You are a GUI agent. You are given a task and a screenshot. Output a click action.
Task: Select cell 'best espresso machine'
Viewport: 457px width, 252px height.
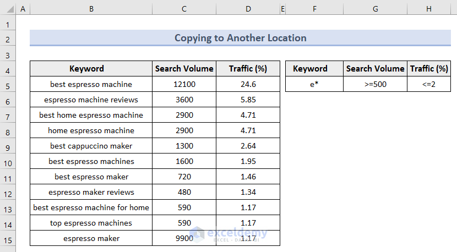(x=91, y=84)
